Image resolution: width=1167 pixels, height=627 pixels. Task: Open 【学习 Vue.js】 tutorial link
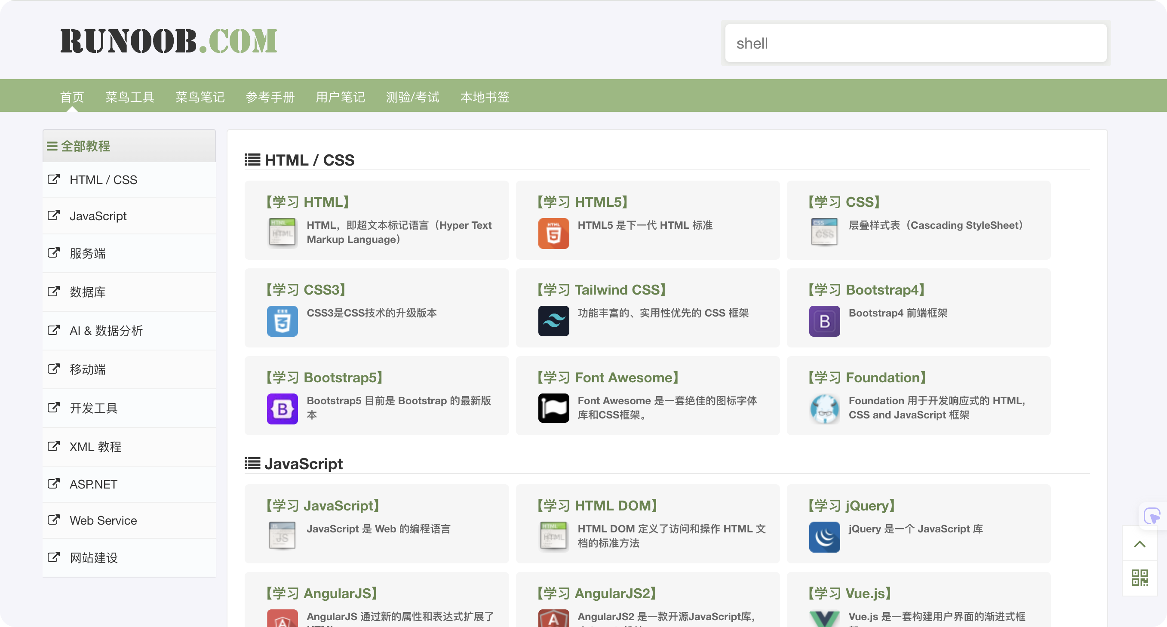(849, 593)
